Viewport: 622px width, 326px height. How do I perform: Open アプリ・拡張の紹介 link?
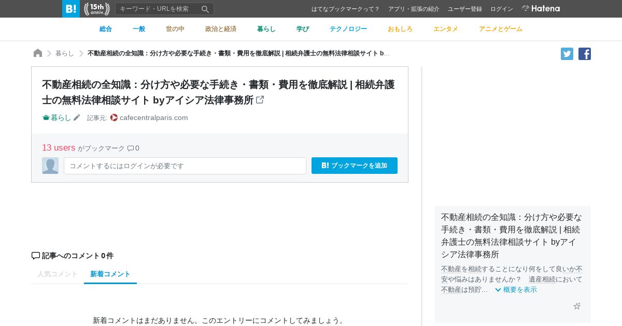click(414, 9)
